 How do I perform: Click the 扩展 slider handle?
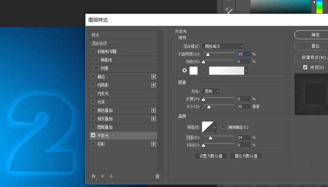pos(203,99)
